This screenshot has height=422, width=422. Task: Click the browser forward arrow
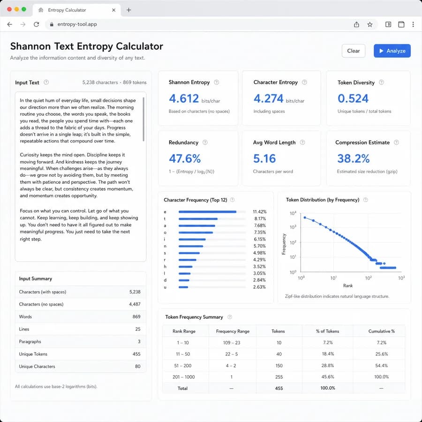click(23, 24)
